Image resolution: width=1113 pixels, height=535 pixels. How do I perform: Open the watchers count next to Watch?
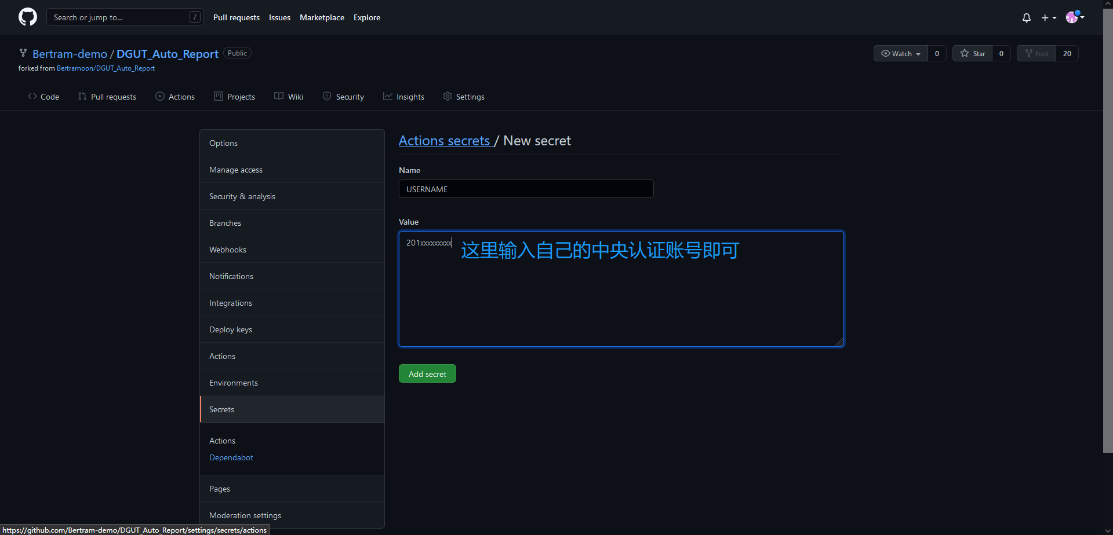tap(937, 53)
